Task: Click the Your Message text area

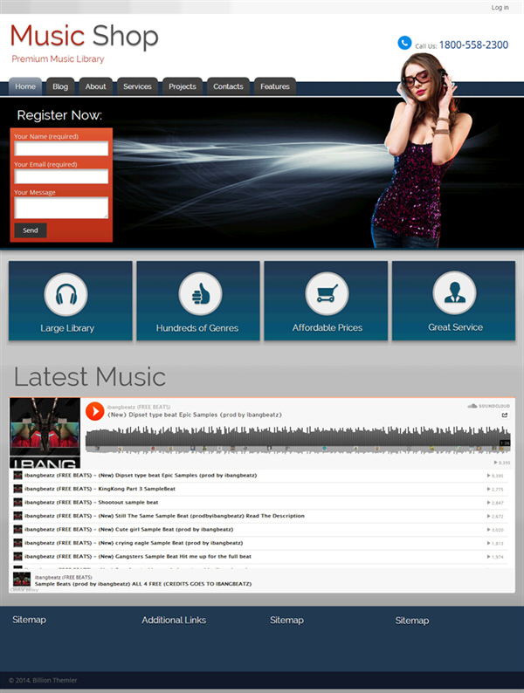Action: (61, 207)
